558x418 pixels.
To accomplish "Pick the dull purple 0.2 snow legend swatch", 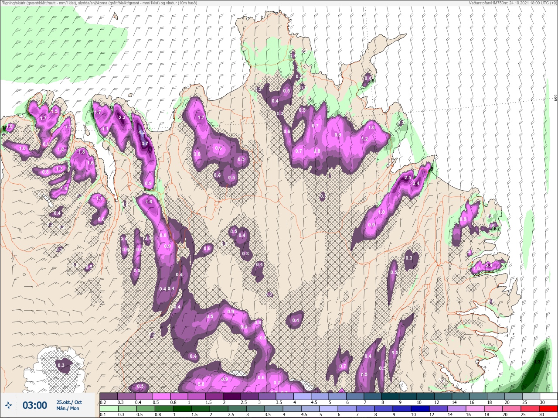I will [109, 396].
